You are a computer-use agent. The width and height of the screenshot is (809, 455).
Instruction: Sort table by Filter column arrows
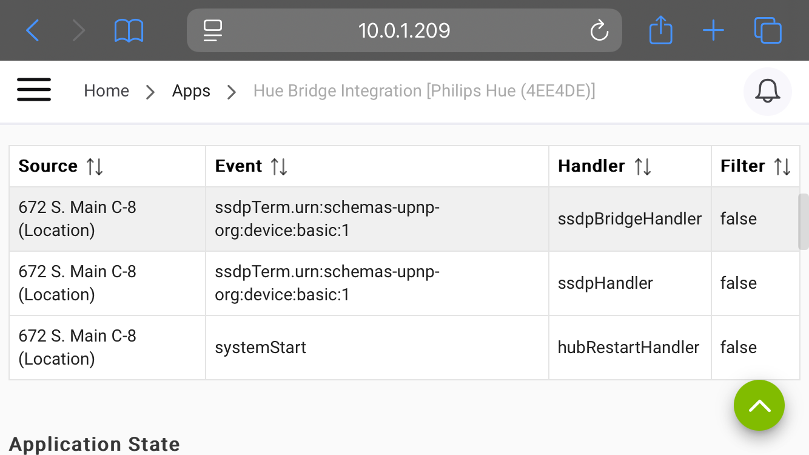pyautogui.click(x=783, y=166)
